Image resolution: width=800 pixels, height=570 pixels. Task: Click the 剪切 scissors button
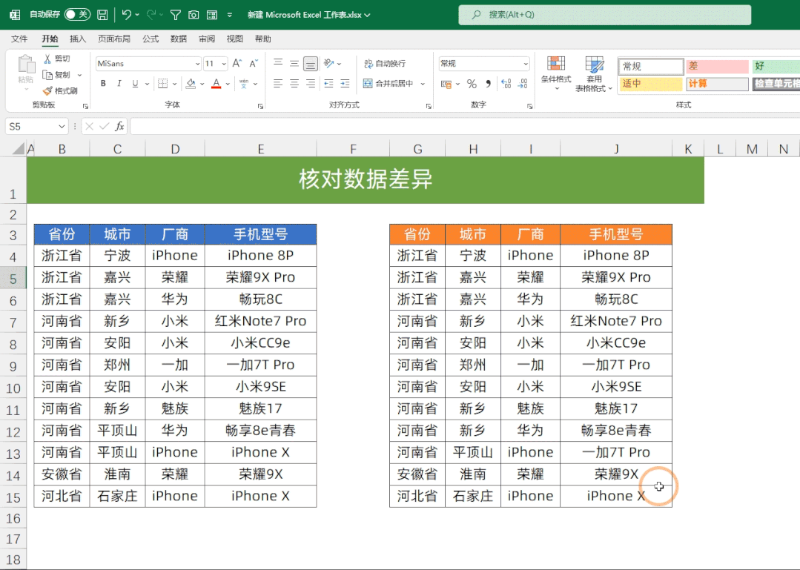pyautogui.click(x=57, y=59)
